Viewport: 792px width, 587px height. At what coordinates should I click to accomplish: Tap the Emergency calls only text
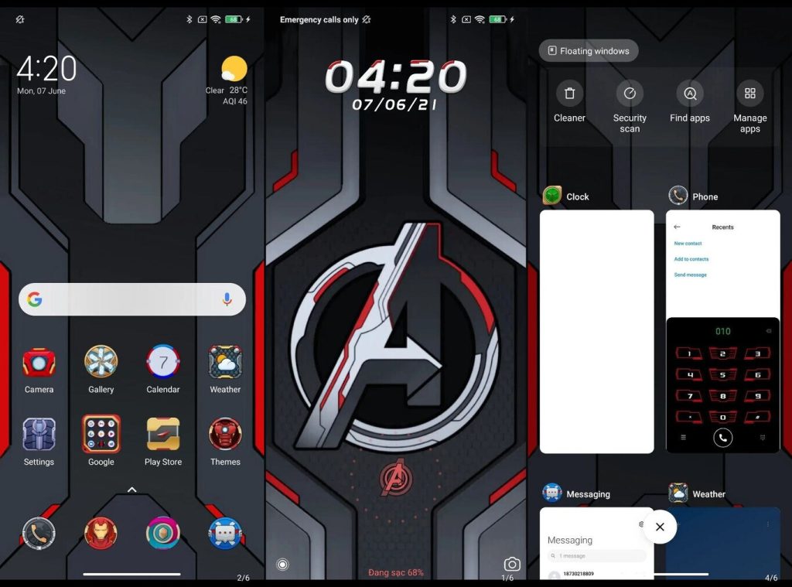pos(319,19)
